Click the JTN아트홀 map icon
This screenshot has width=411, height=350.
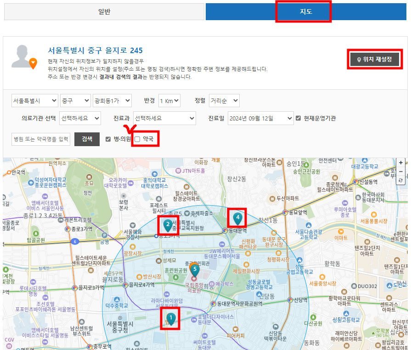point(178,171)
